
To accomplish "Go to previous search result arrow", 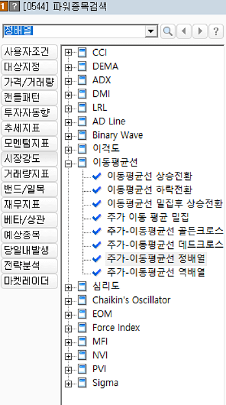I will click(184, 32).
